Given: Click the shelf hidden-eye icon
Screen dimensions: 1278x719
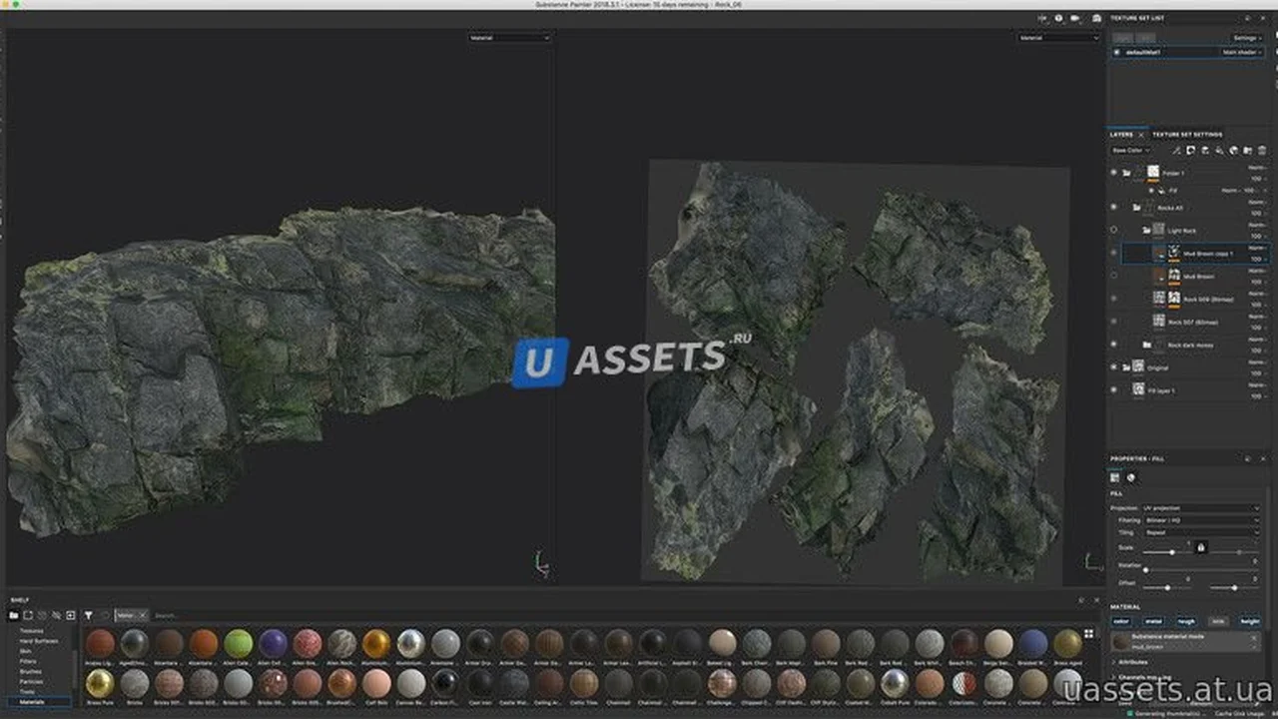Looking at the screenshot, I should pos(56,615).
